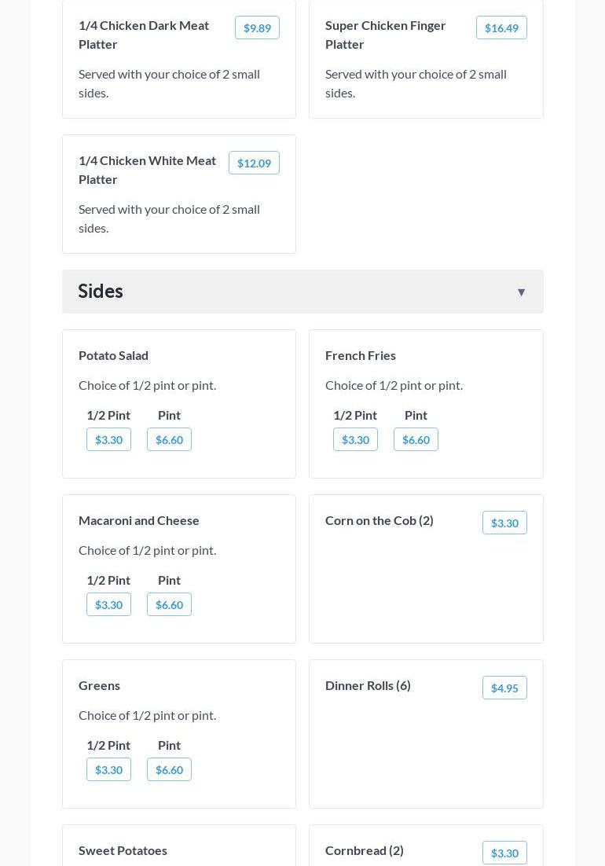Select Greens Pint $6.60 price
The image size is (605, 866).
pos(169,770)
